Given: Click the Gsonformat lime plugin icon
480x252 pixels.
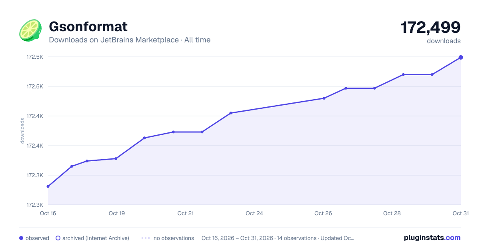Looking at the screenshot, I should pos(30,30).
